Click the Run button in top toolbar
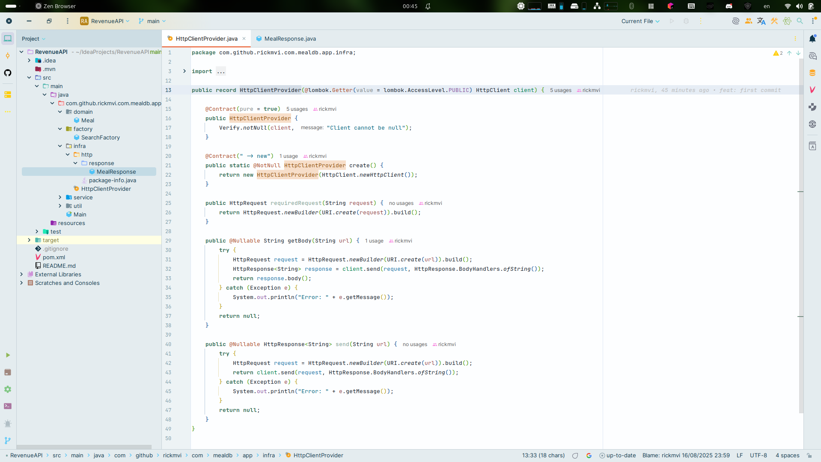 click(672, 21)
